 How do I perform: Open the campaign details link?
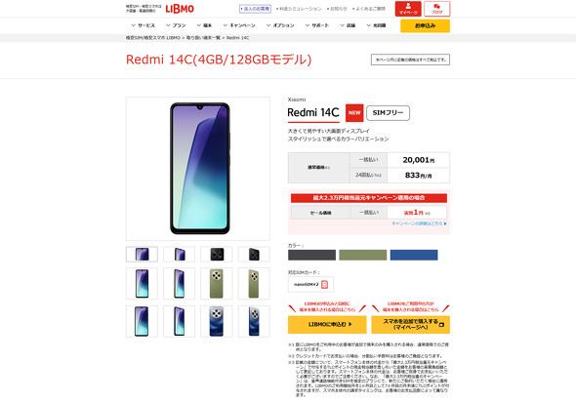point(419,223)
